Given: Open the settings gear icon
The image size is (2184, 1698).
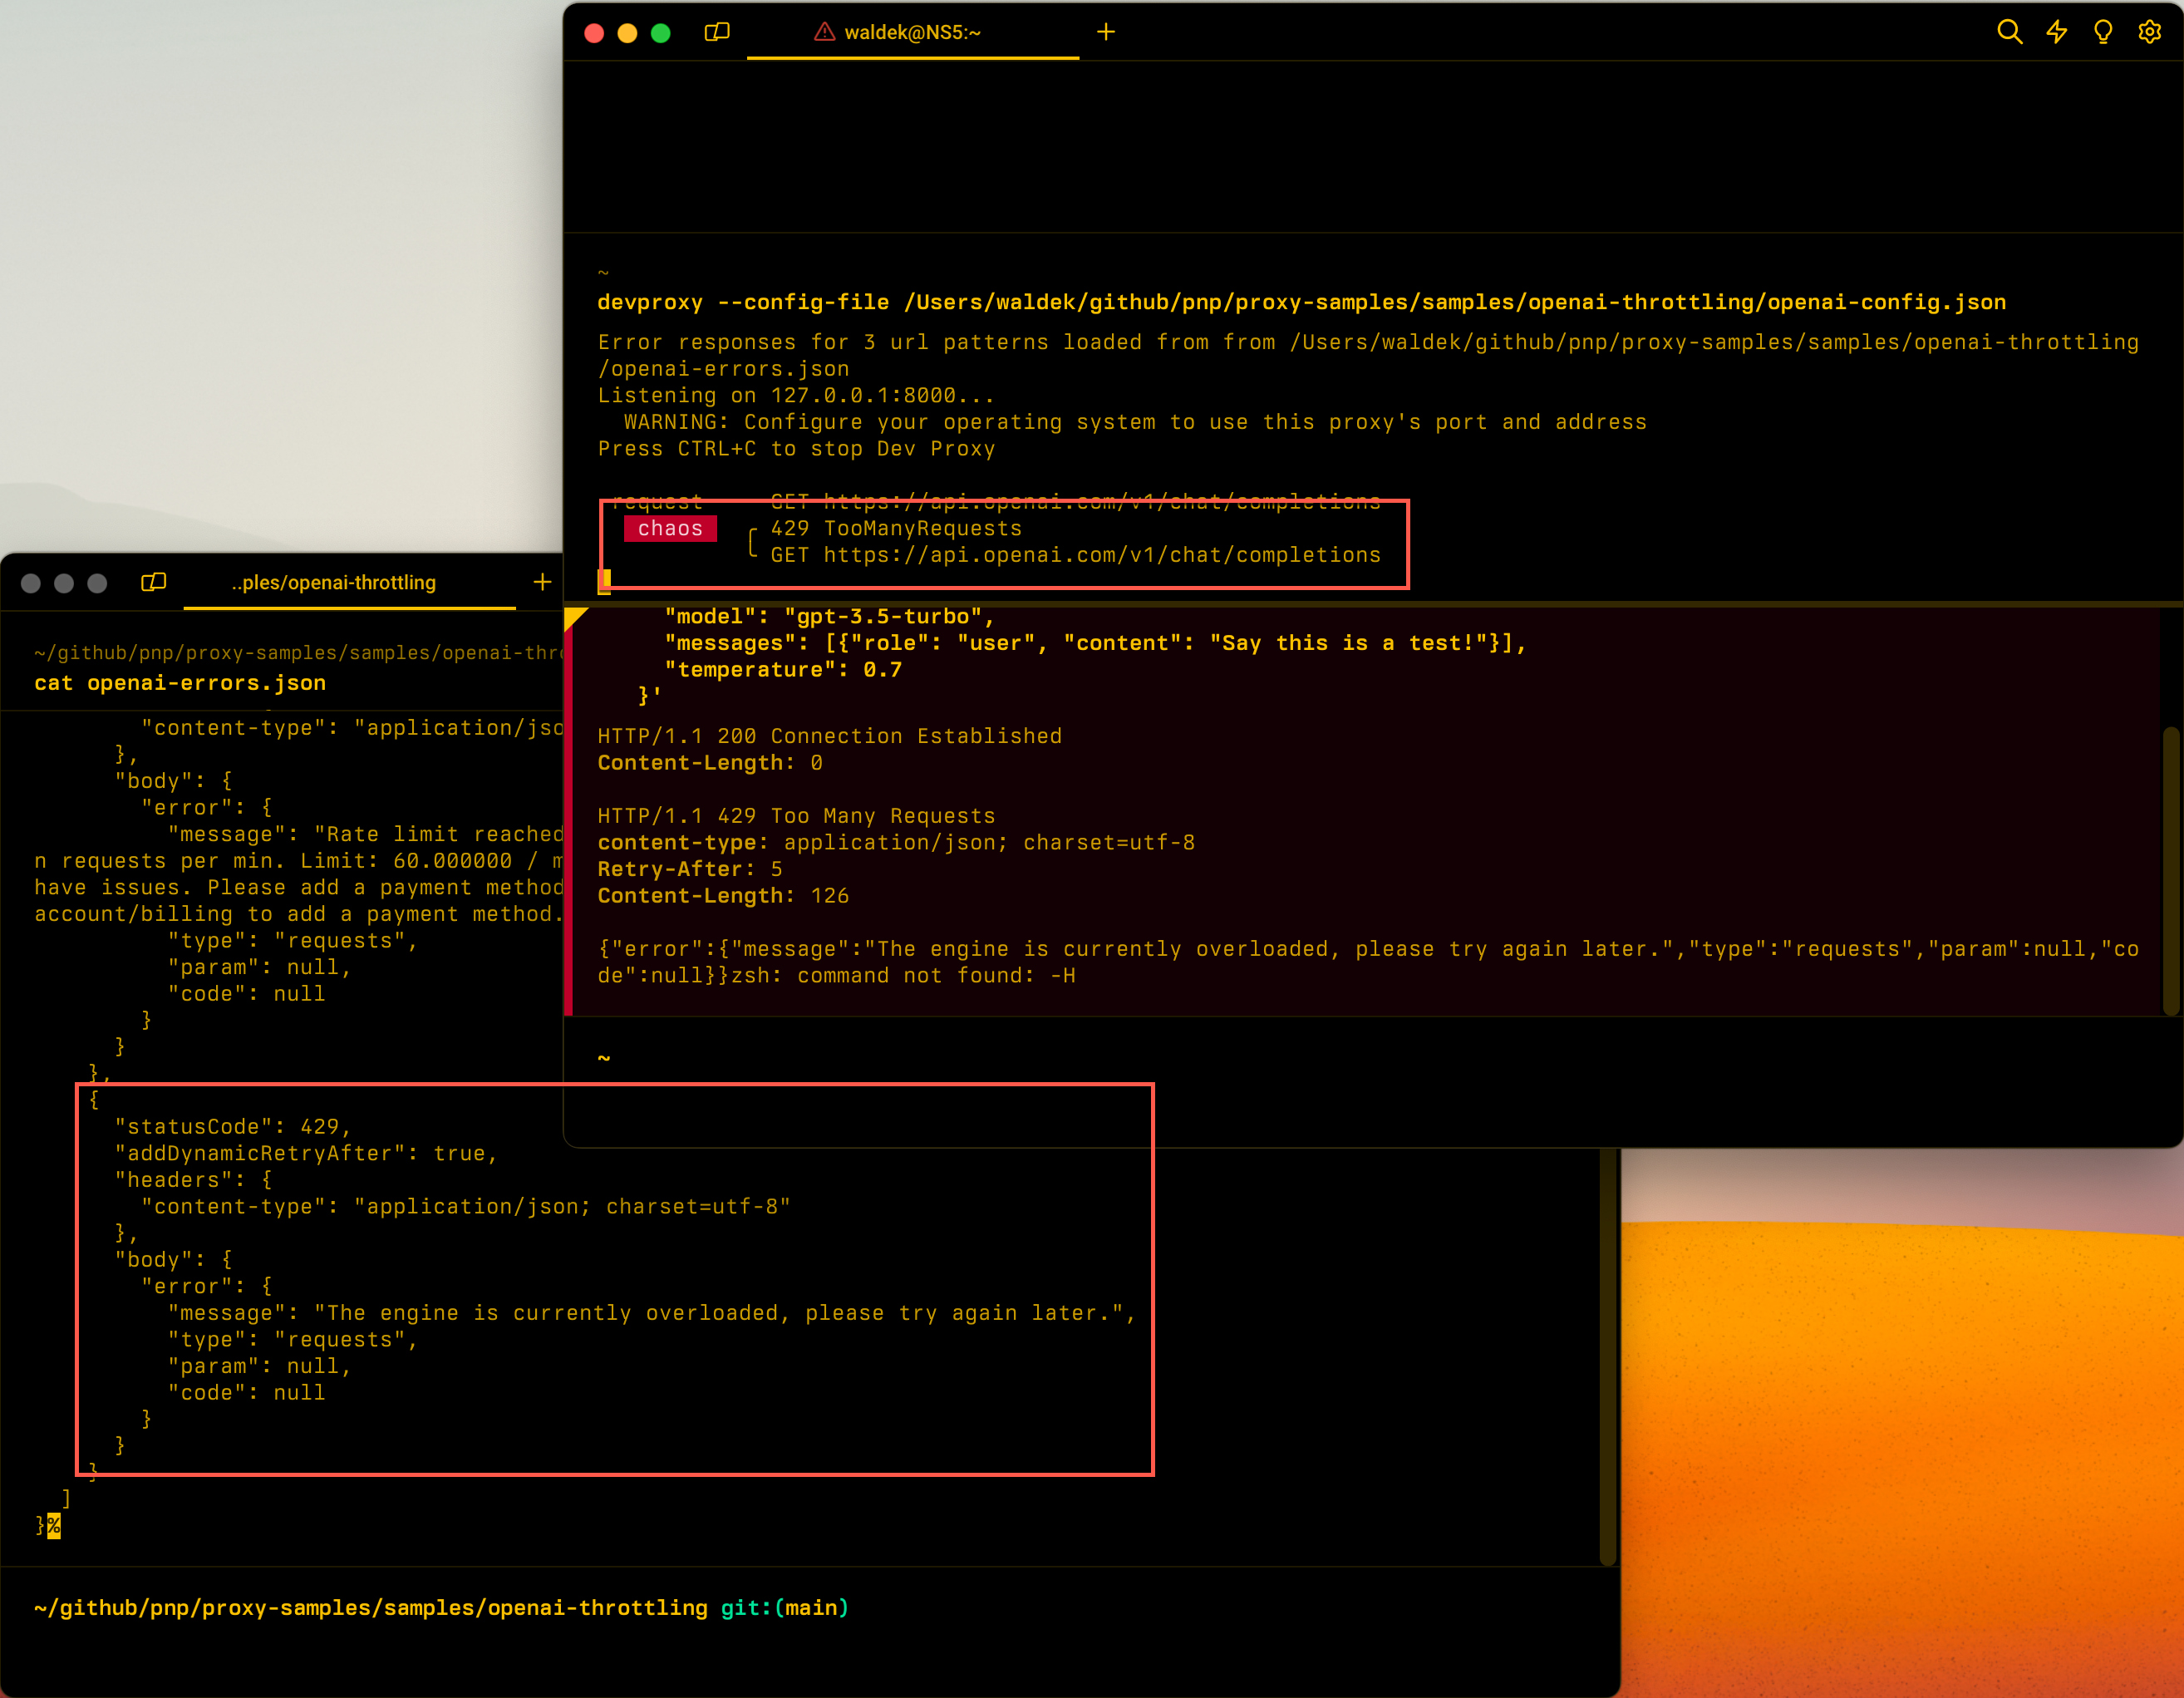Looking at the screenshot, I should 2149,32.
